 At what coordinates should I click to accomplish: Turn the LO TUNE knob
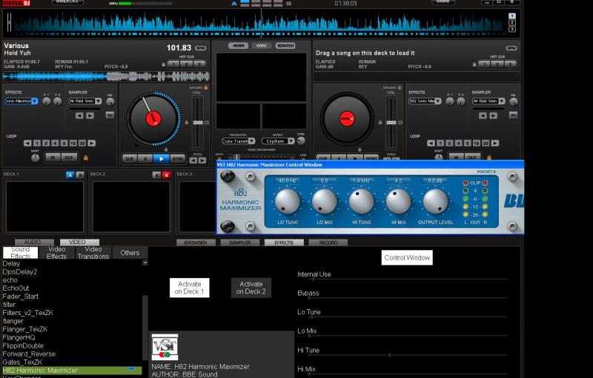288,201
